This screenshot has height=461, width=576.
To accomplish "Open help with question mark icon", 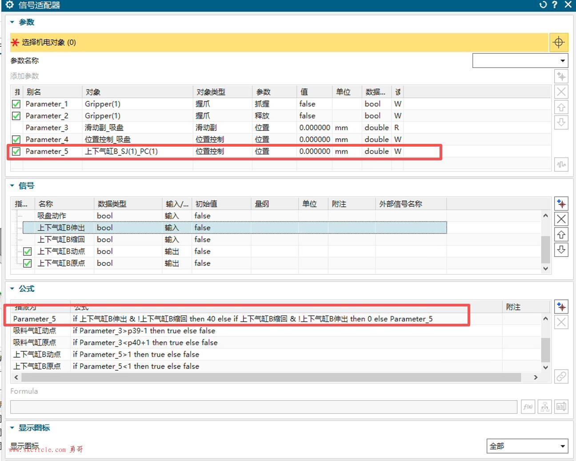I will tap(555, 4).
